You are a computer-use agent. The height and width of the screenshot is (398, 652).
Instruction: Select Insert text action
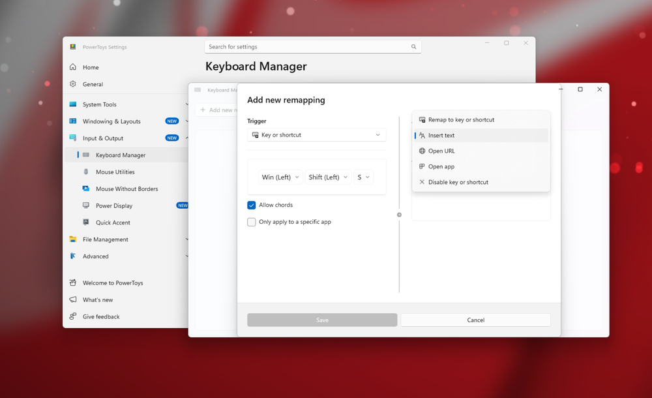[x=481, y=135]
